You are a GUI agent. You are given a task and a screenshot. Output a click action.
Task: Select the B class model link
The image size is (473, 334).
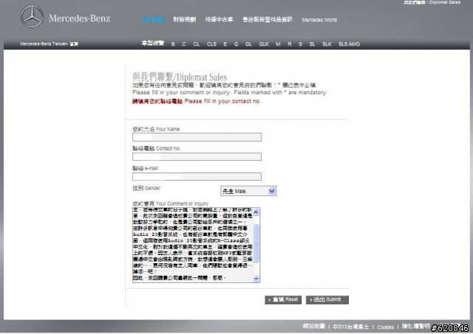click(x=173, y=44)
